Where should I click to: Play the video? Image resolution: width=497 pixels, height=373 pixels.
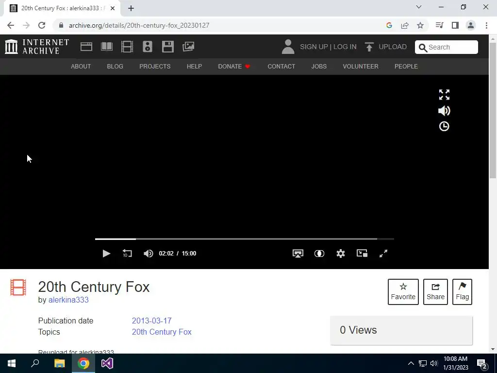pyautogui.click(x=106, y=254)
